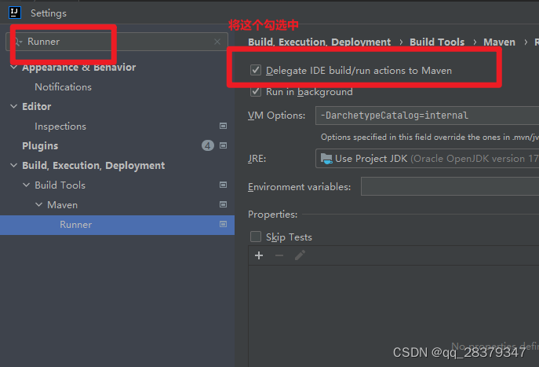This screenshot has height=367, width=539.
Task: Click the IntelliJ IDEA logo icon
Action: click(14, 13)
